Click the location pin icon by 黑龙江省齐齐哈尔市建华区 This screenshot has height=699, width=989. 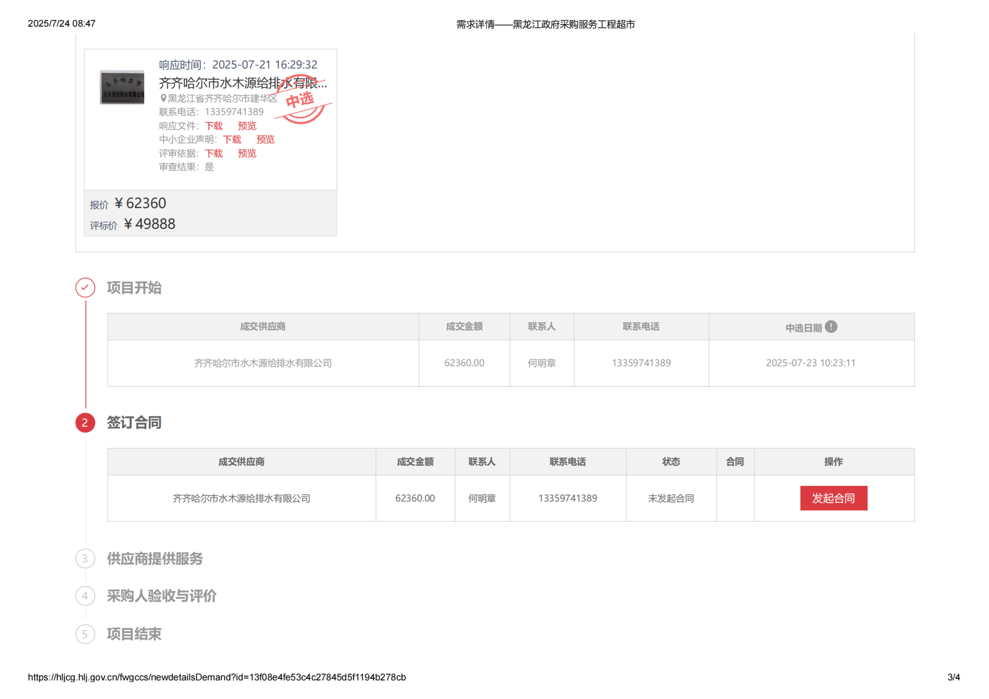(163, 98)
